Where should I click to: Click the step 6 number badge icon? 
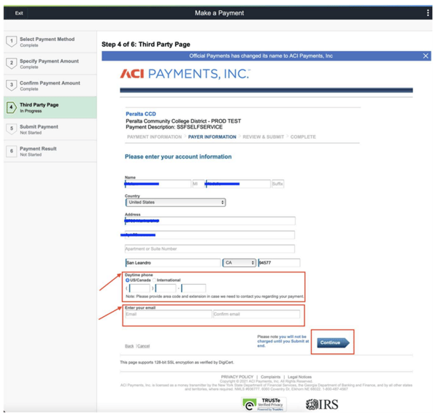tap(12, 151)
